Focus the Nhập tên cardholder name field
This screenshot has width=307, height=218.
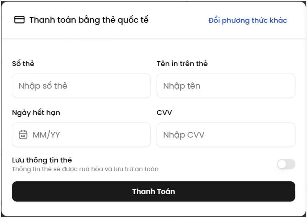click(x=226, y=86)
